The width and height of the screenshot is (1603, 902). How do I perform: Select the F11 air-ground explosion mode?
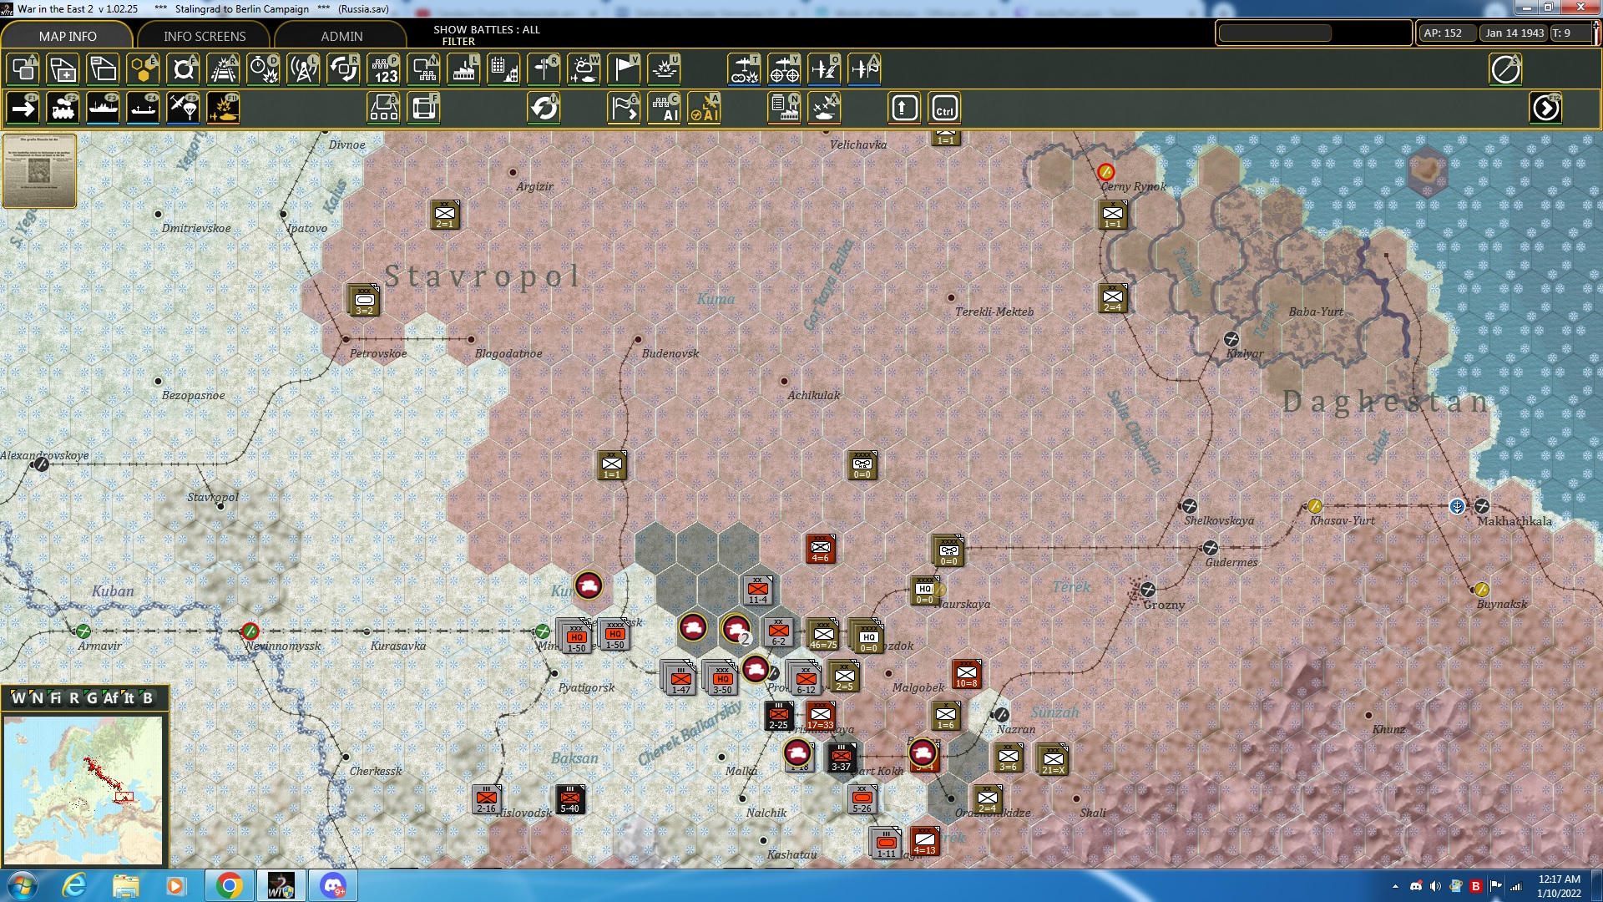[223, 109]
